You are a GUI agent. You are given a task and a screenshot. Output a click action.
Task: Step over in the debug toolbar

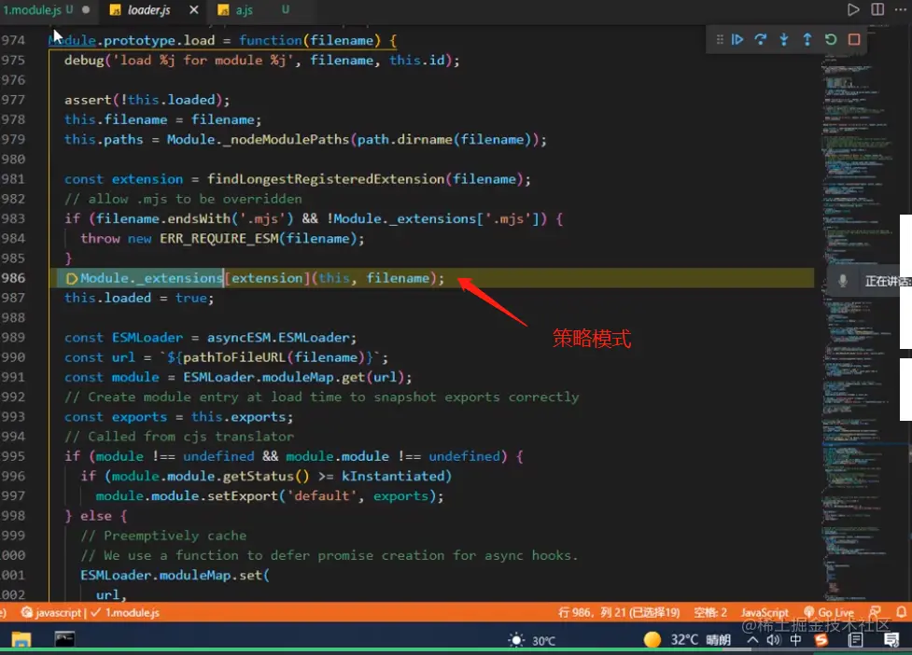(760, 39)
